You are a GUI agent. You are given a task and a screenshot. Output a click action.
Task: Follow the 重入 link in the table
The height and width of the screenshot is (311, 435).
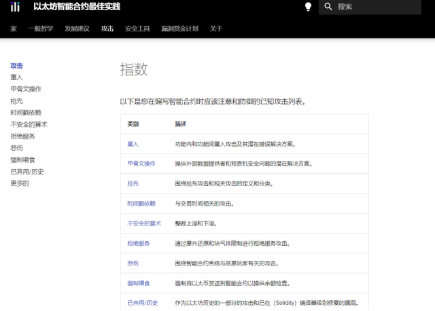pyautogui.click(x=133, y=144)
